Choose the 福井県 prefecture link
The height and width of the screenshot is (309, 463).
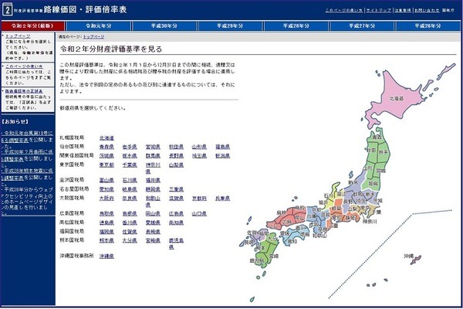[x=153, y=180]
